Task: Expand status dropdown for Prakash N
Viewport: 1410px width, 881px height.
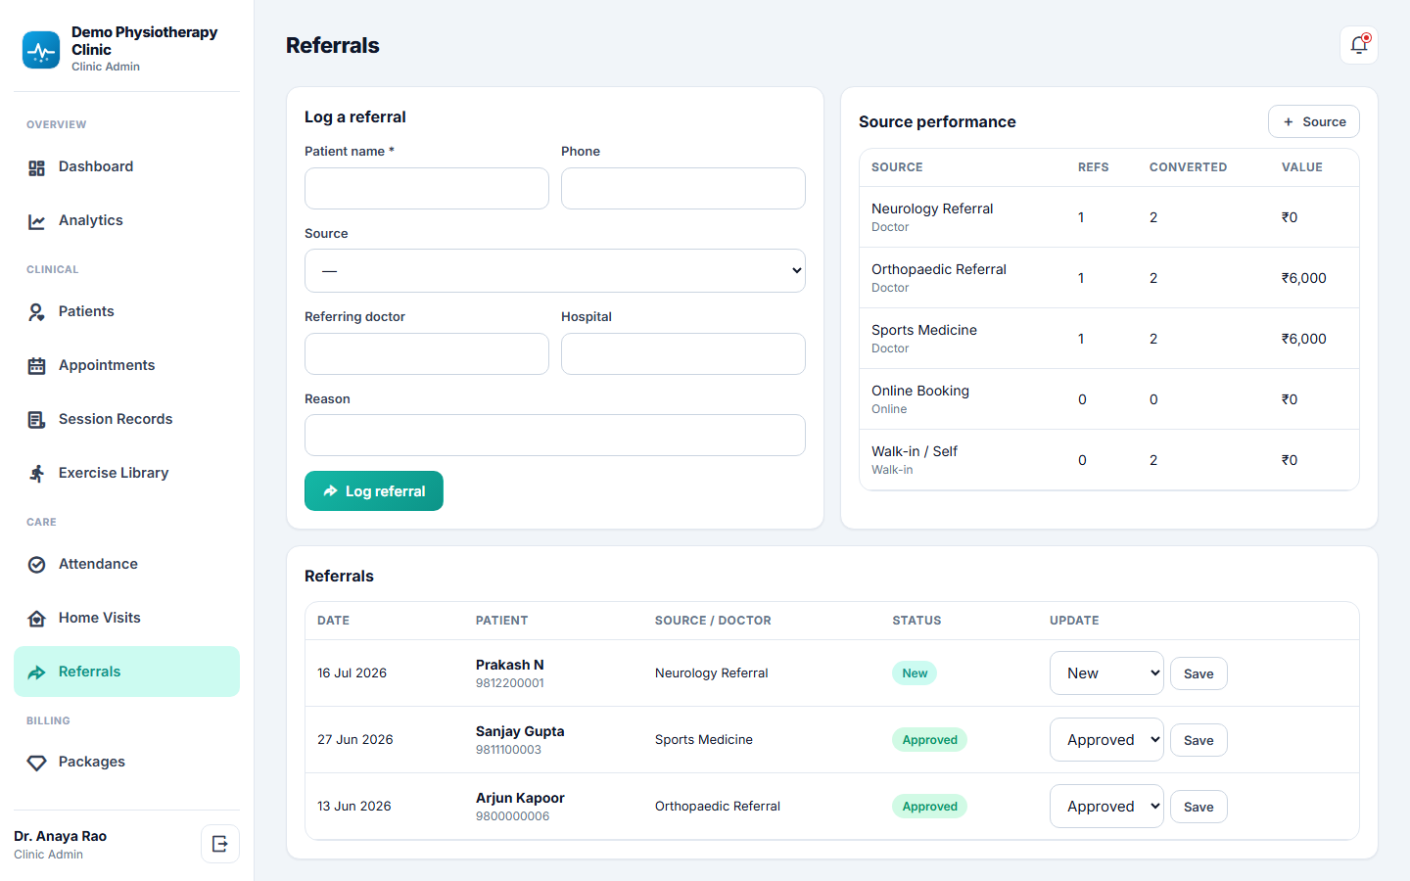Action: pos(1106,673)
